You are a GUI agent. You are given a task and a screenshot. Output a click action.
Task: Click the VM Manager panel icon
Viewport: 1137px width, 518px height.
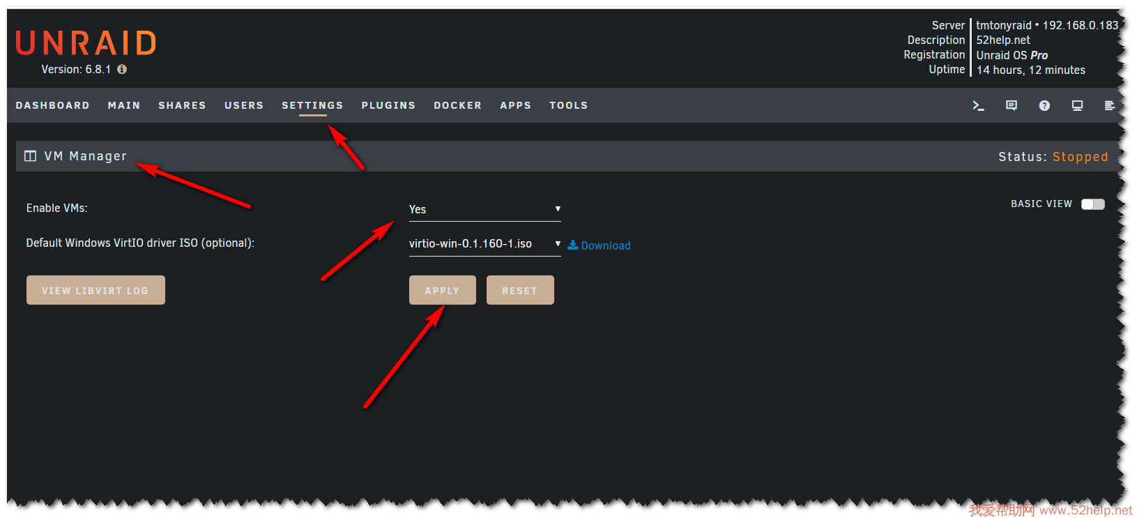tap(30, 156)
